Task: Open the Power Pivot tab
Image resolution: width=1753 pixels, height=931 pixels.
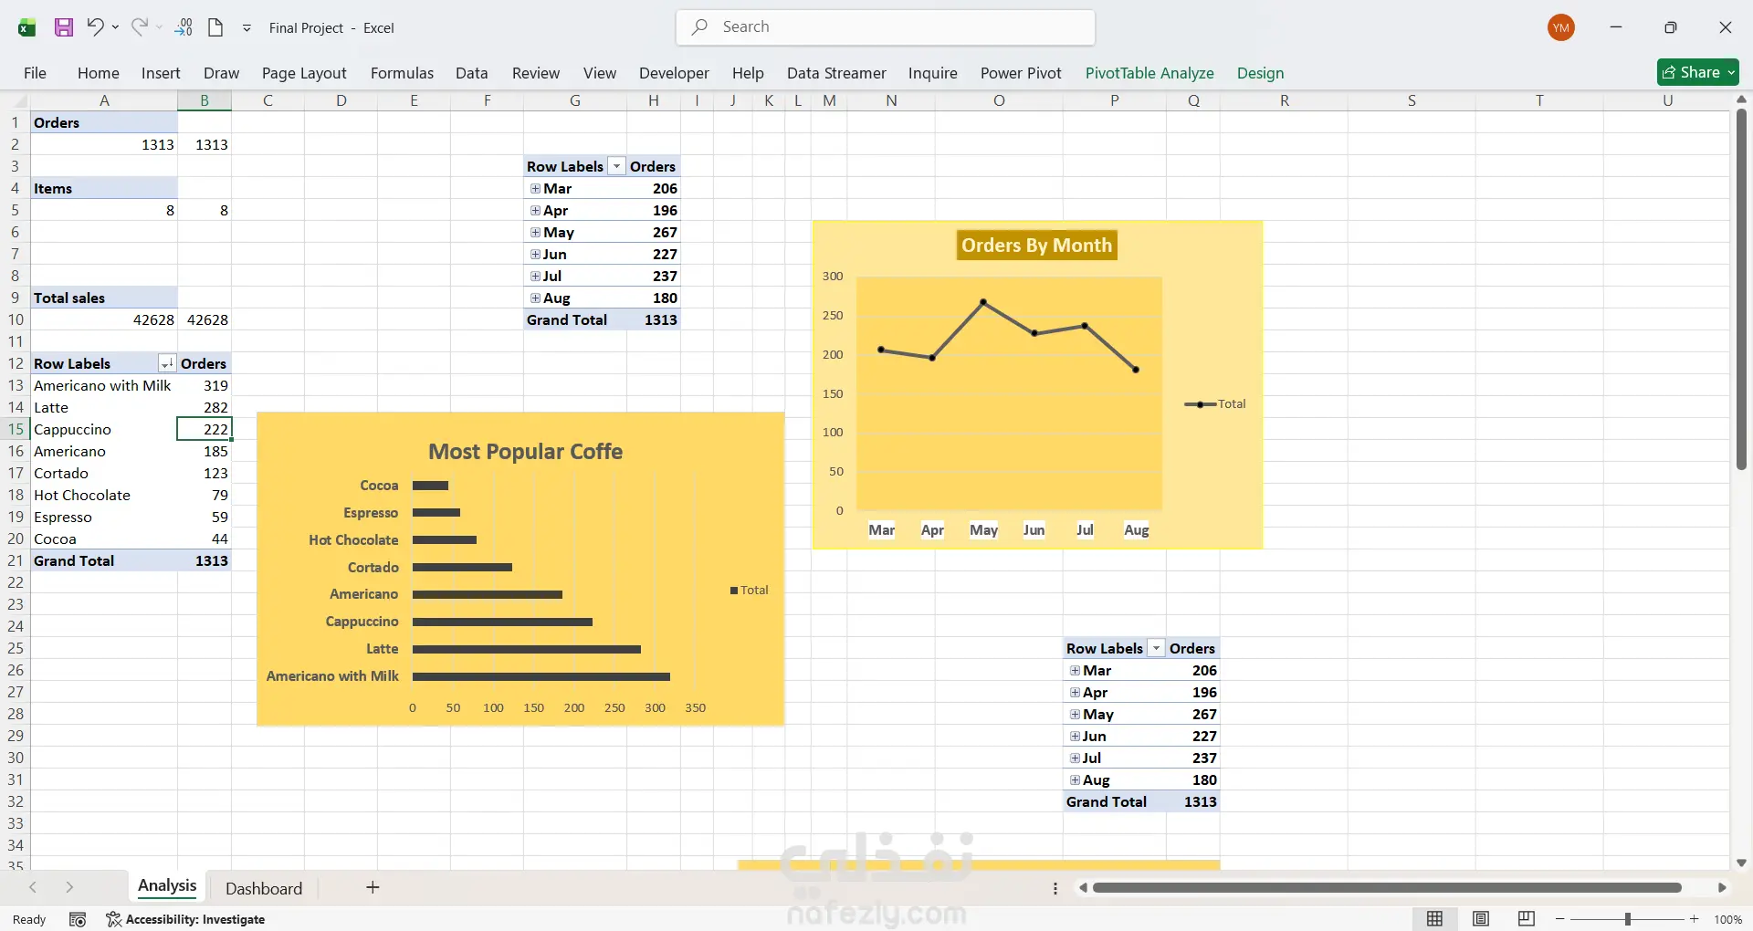Action: (x=1021, y=73)
